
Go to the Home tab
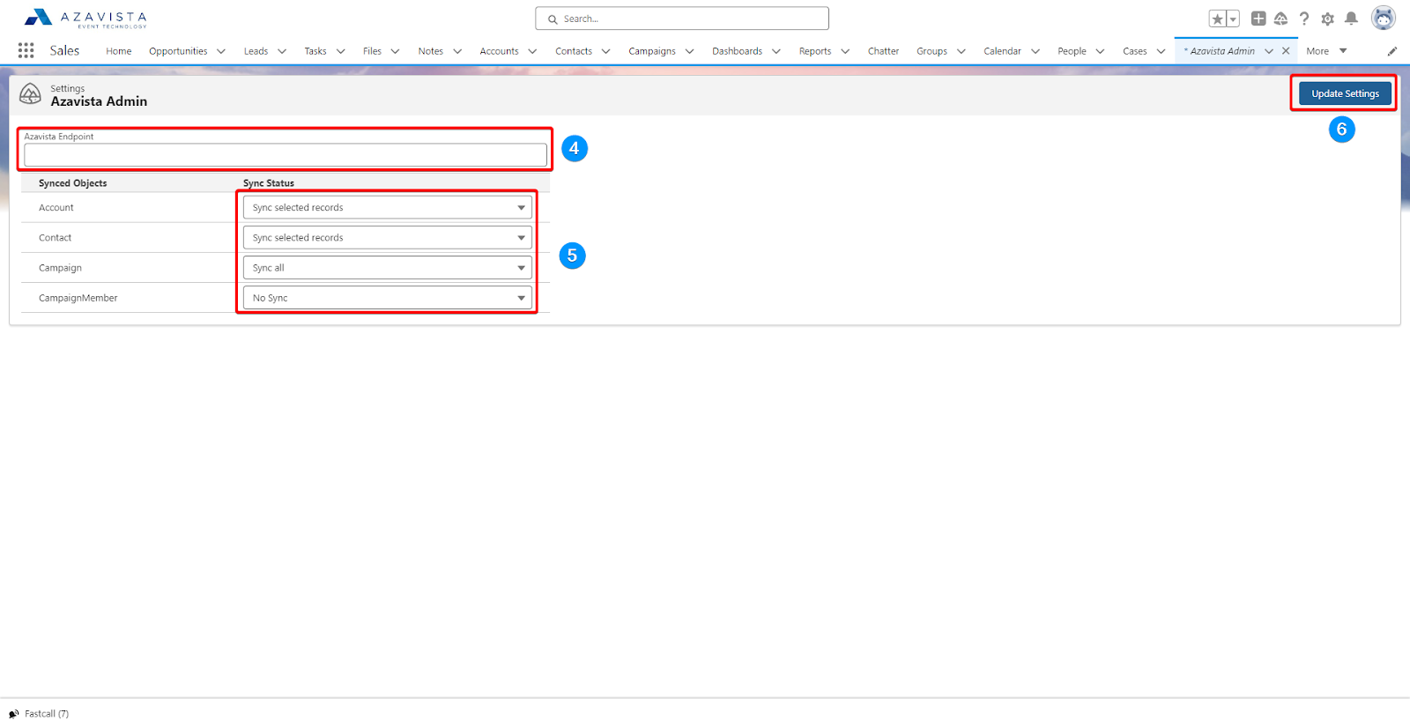pos(119,51)
